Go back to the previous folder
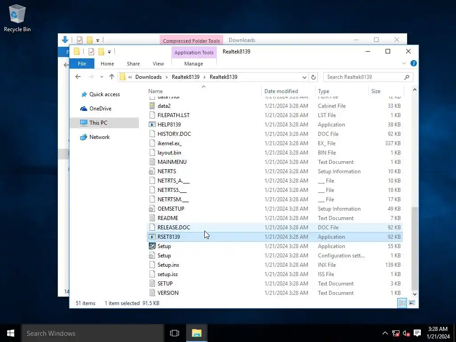The width and height of the screenshot is (456, 342). click(x=78, y=77)
